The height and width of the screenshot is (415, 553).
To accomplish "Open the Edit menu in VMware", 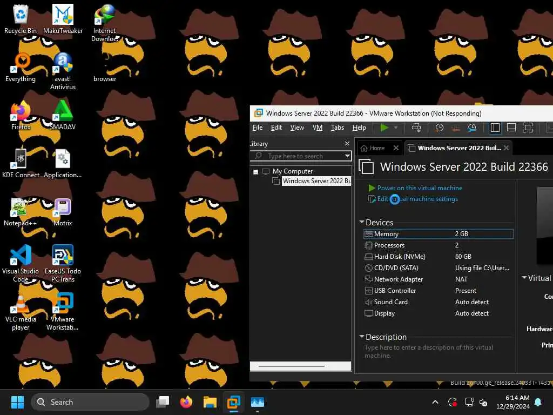I will (276, 128).
